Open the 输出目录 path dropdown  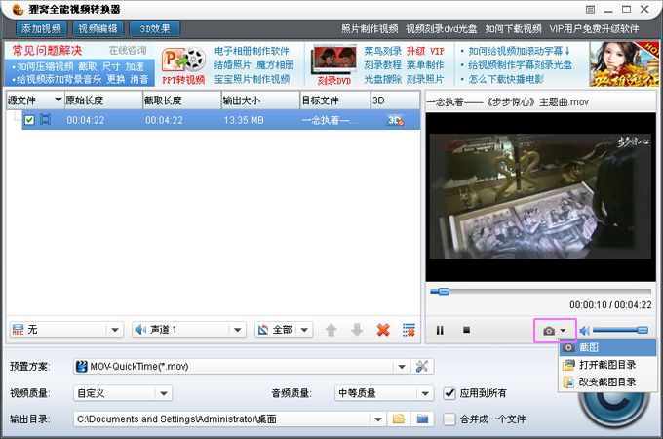(377, 419)
